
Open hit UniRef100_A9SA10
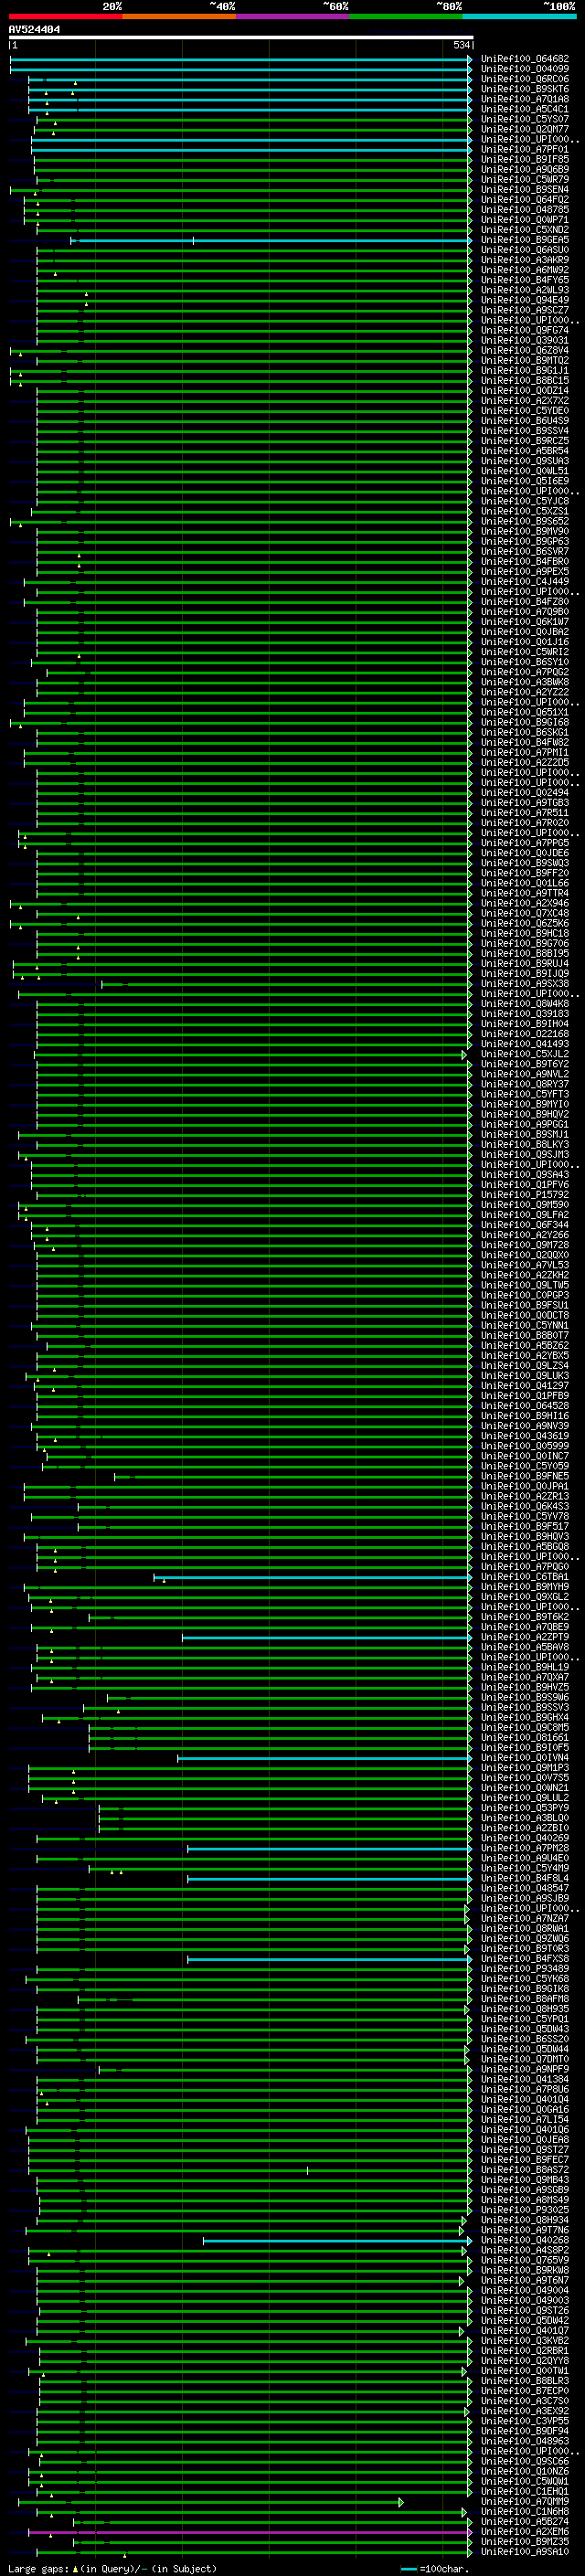tap(525, 2552)
